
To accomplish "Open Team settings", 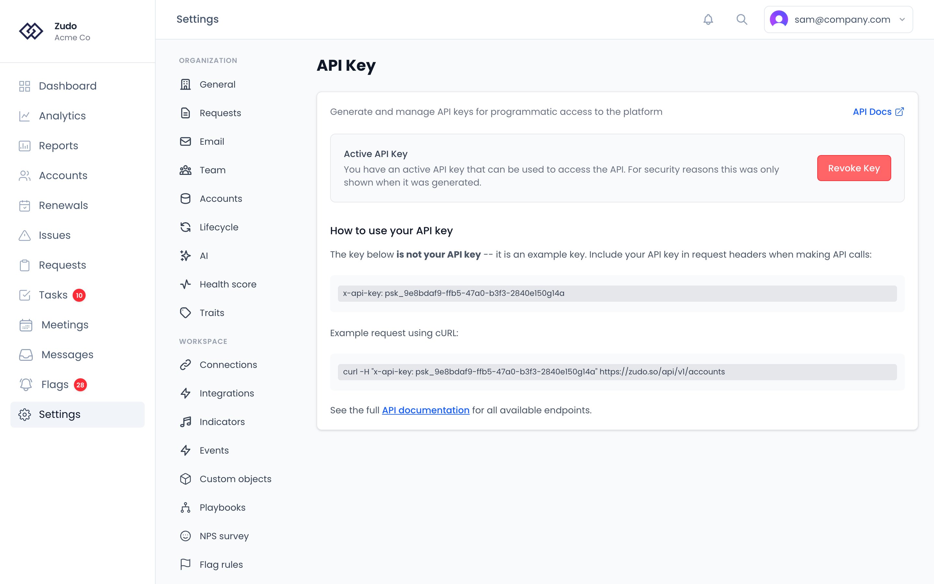I will coord(203,170).
